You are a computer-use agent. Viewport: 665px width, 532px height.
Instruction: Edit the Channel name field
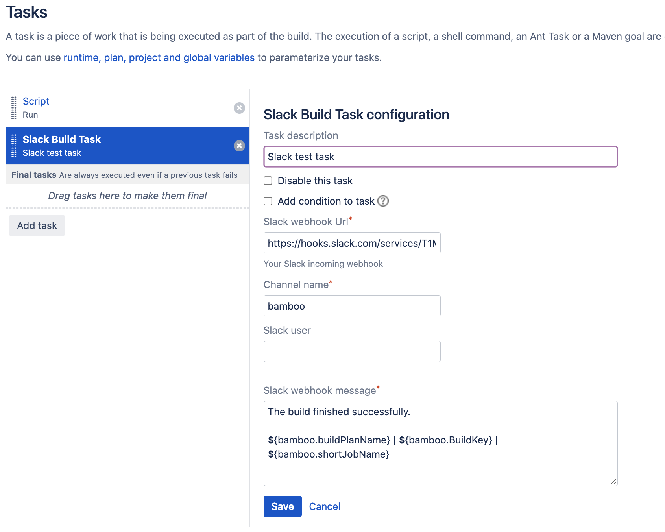352,306
